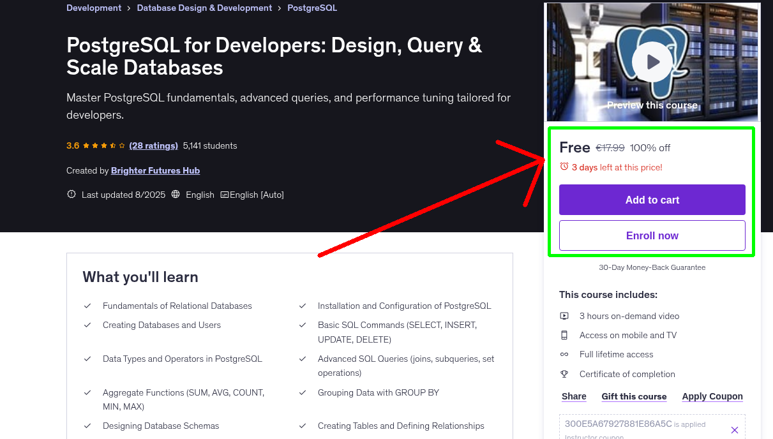This screenshot has height=439, width=773.
Task: Click the on-demand video icon in course includes
Action: [x=564, y=315]
